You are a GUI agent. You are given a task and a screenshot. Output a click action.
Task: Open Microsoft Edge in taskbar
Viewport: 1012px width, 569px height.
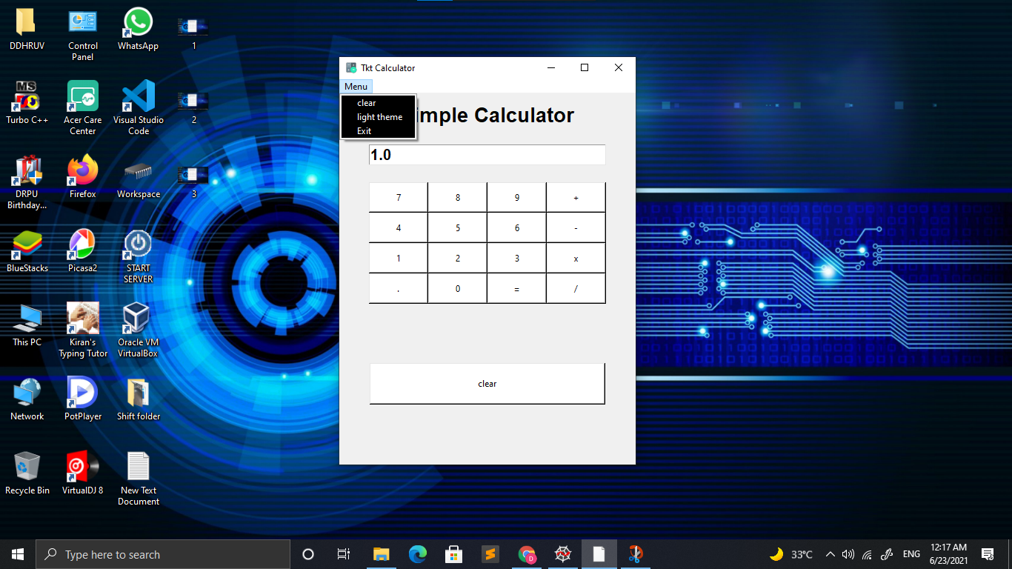coord(418,554)
